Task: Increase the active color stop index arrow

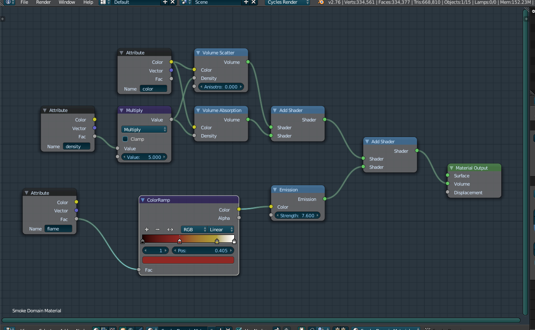Action: click(166, 250)
